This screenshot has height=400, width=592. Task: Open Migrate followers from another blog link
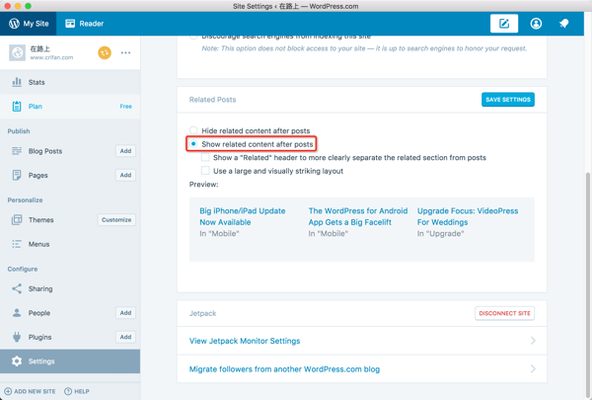tap(284, 369)
